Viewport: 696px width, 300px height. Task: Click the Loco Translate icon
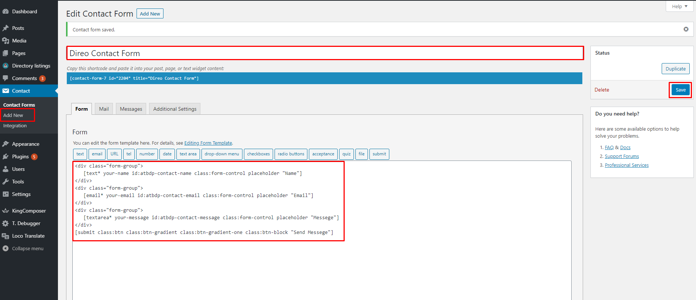click(6, 236)
